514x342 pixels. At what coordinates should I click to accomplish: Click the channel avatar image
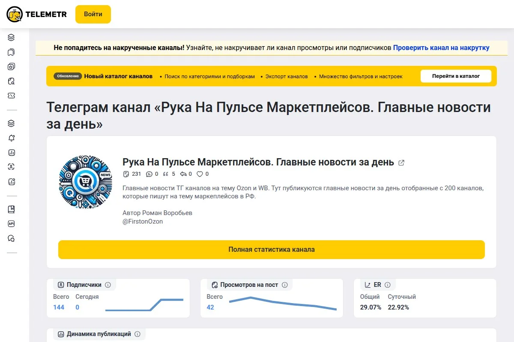86,182
